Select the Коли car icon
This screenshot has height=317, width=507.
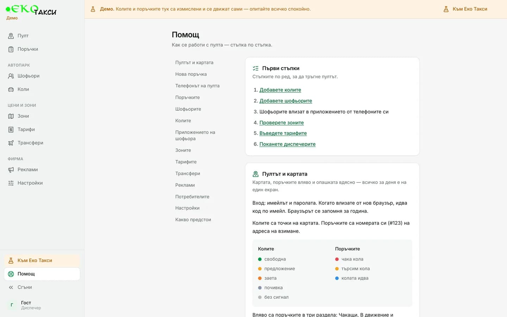[x=11, y=89]
